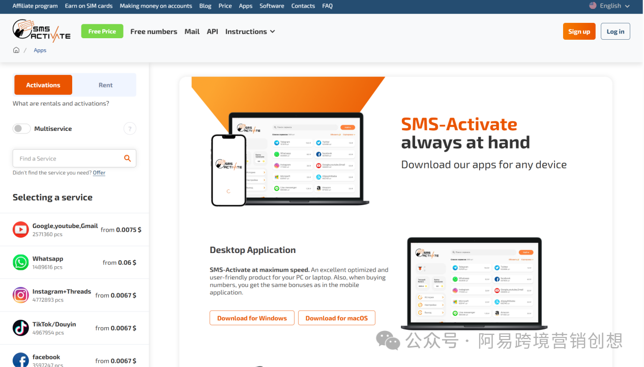Select the Whatsapp service name
Image resolution: width=644 pixels, height=367 pixels.
(x=48, y=259)
